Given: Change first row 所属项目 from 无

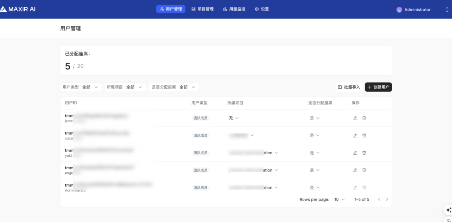Looking at the screenshot, I should tap(234, 118).
